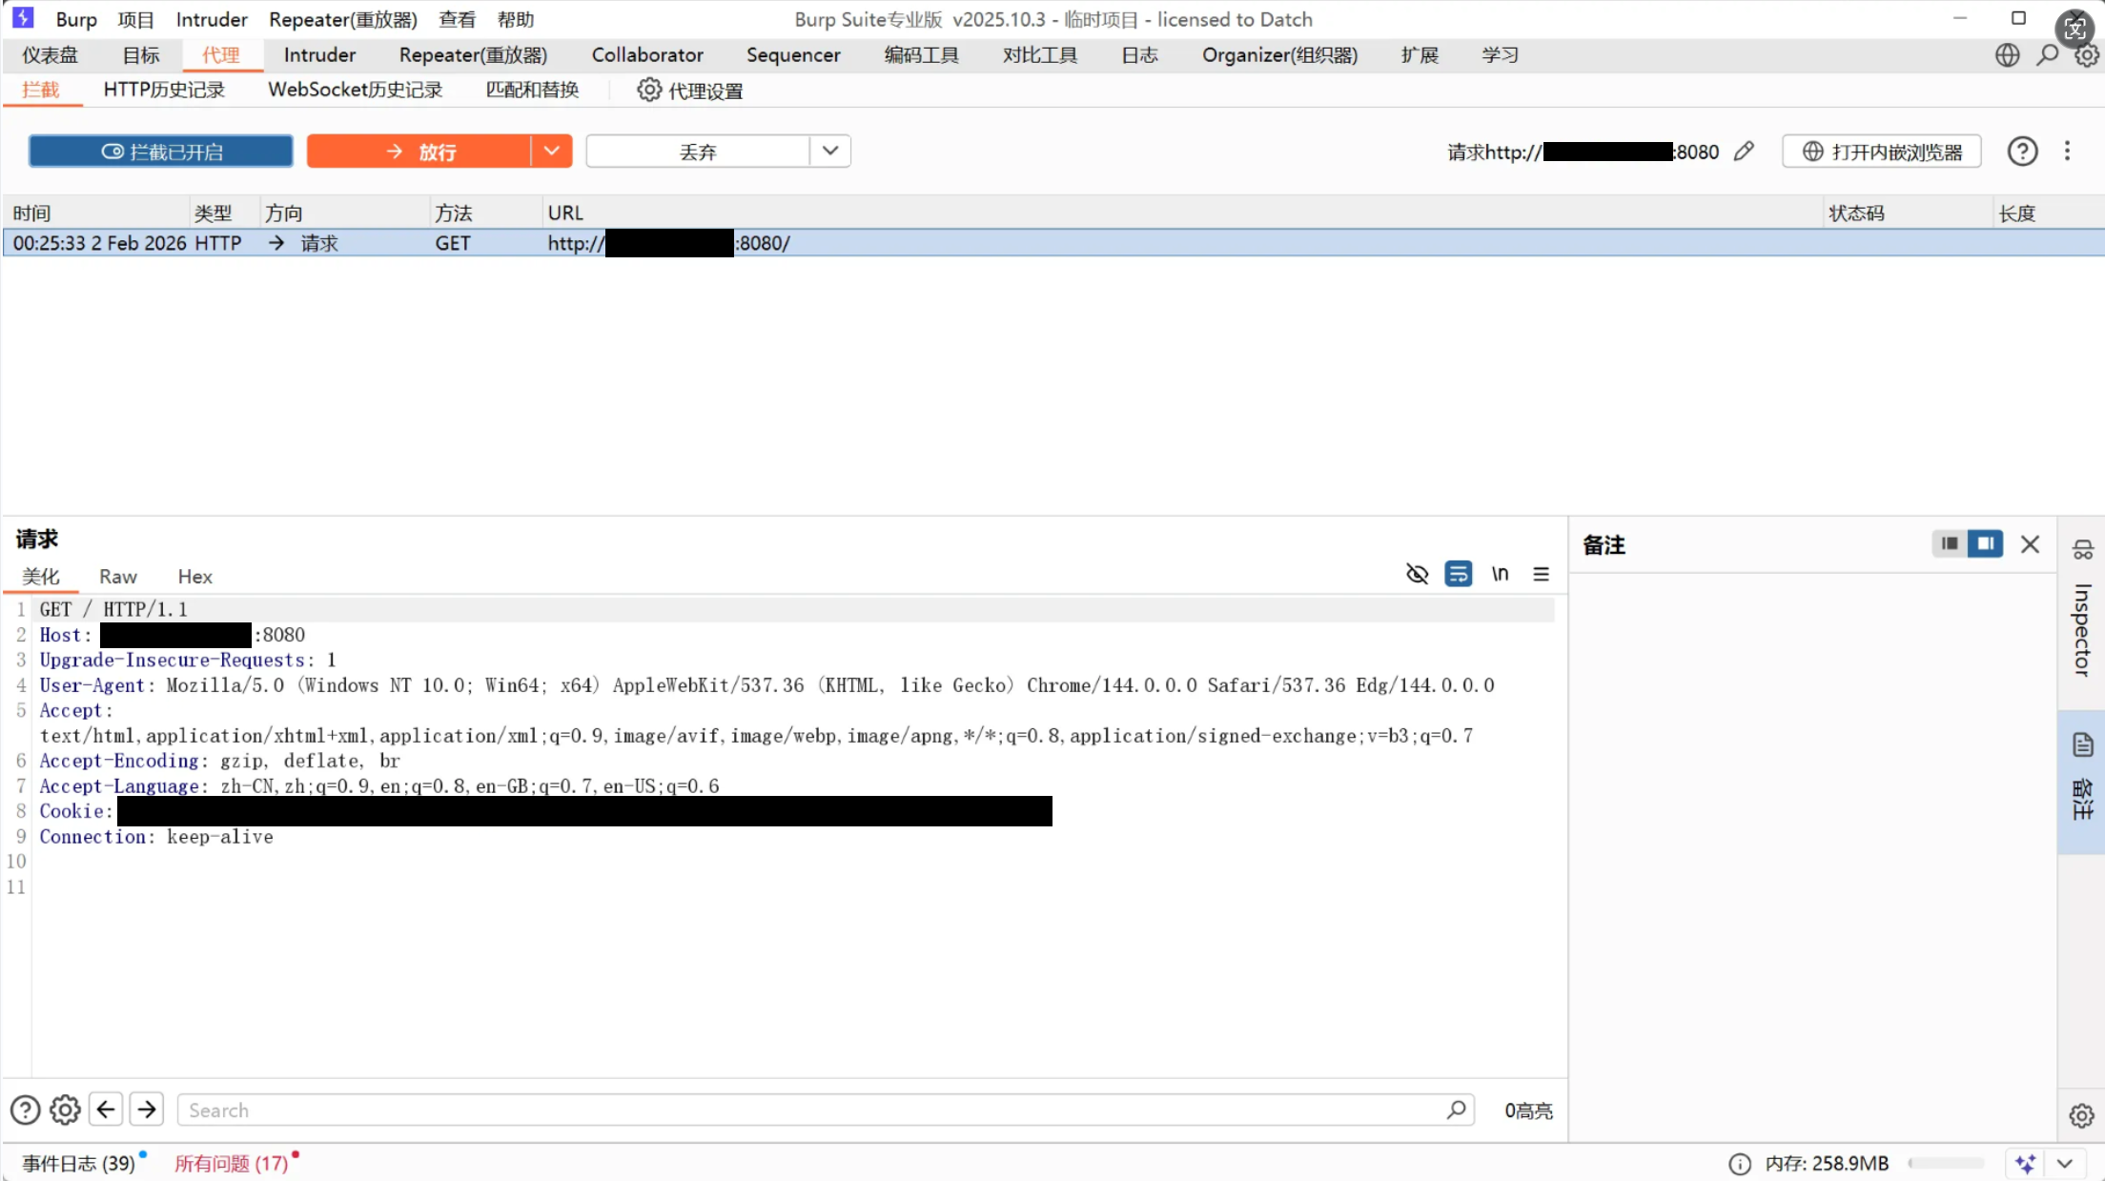Switch to the Collaborator tab
Image resolution: width=2105 pixels, height=1181 pixels.
pyautogui.click(x=647, y=55)
